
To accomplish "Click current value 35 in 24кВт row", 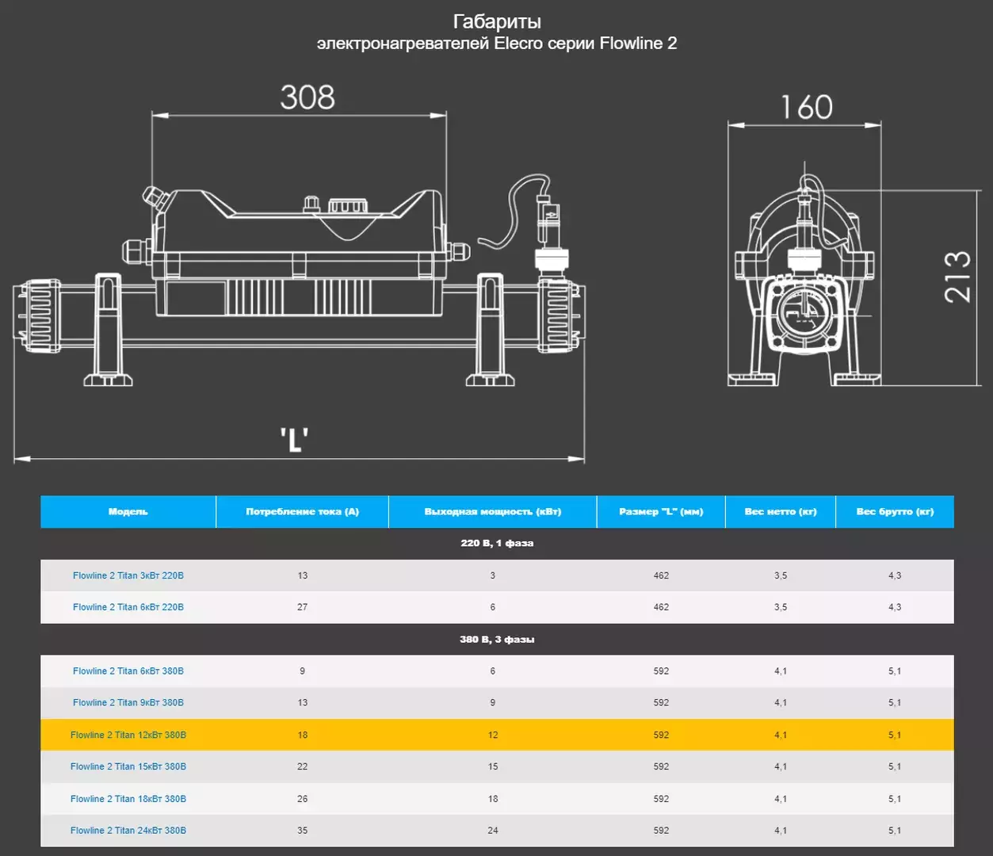I will (x=303, y=831).
